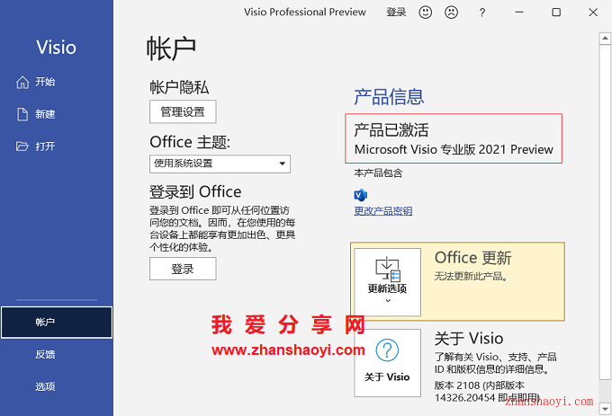The image size is (612, 416).
Task: Close the Visio window
Action: 593,13
